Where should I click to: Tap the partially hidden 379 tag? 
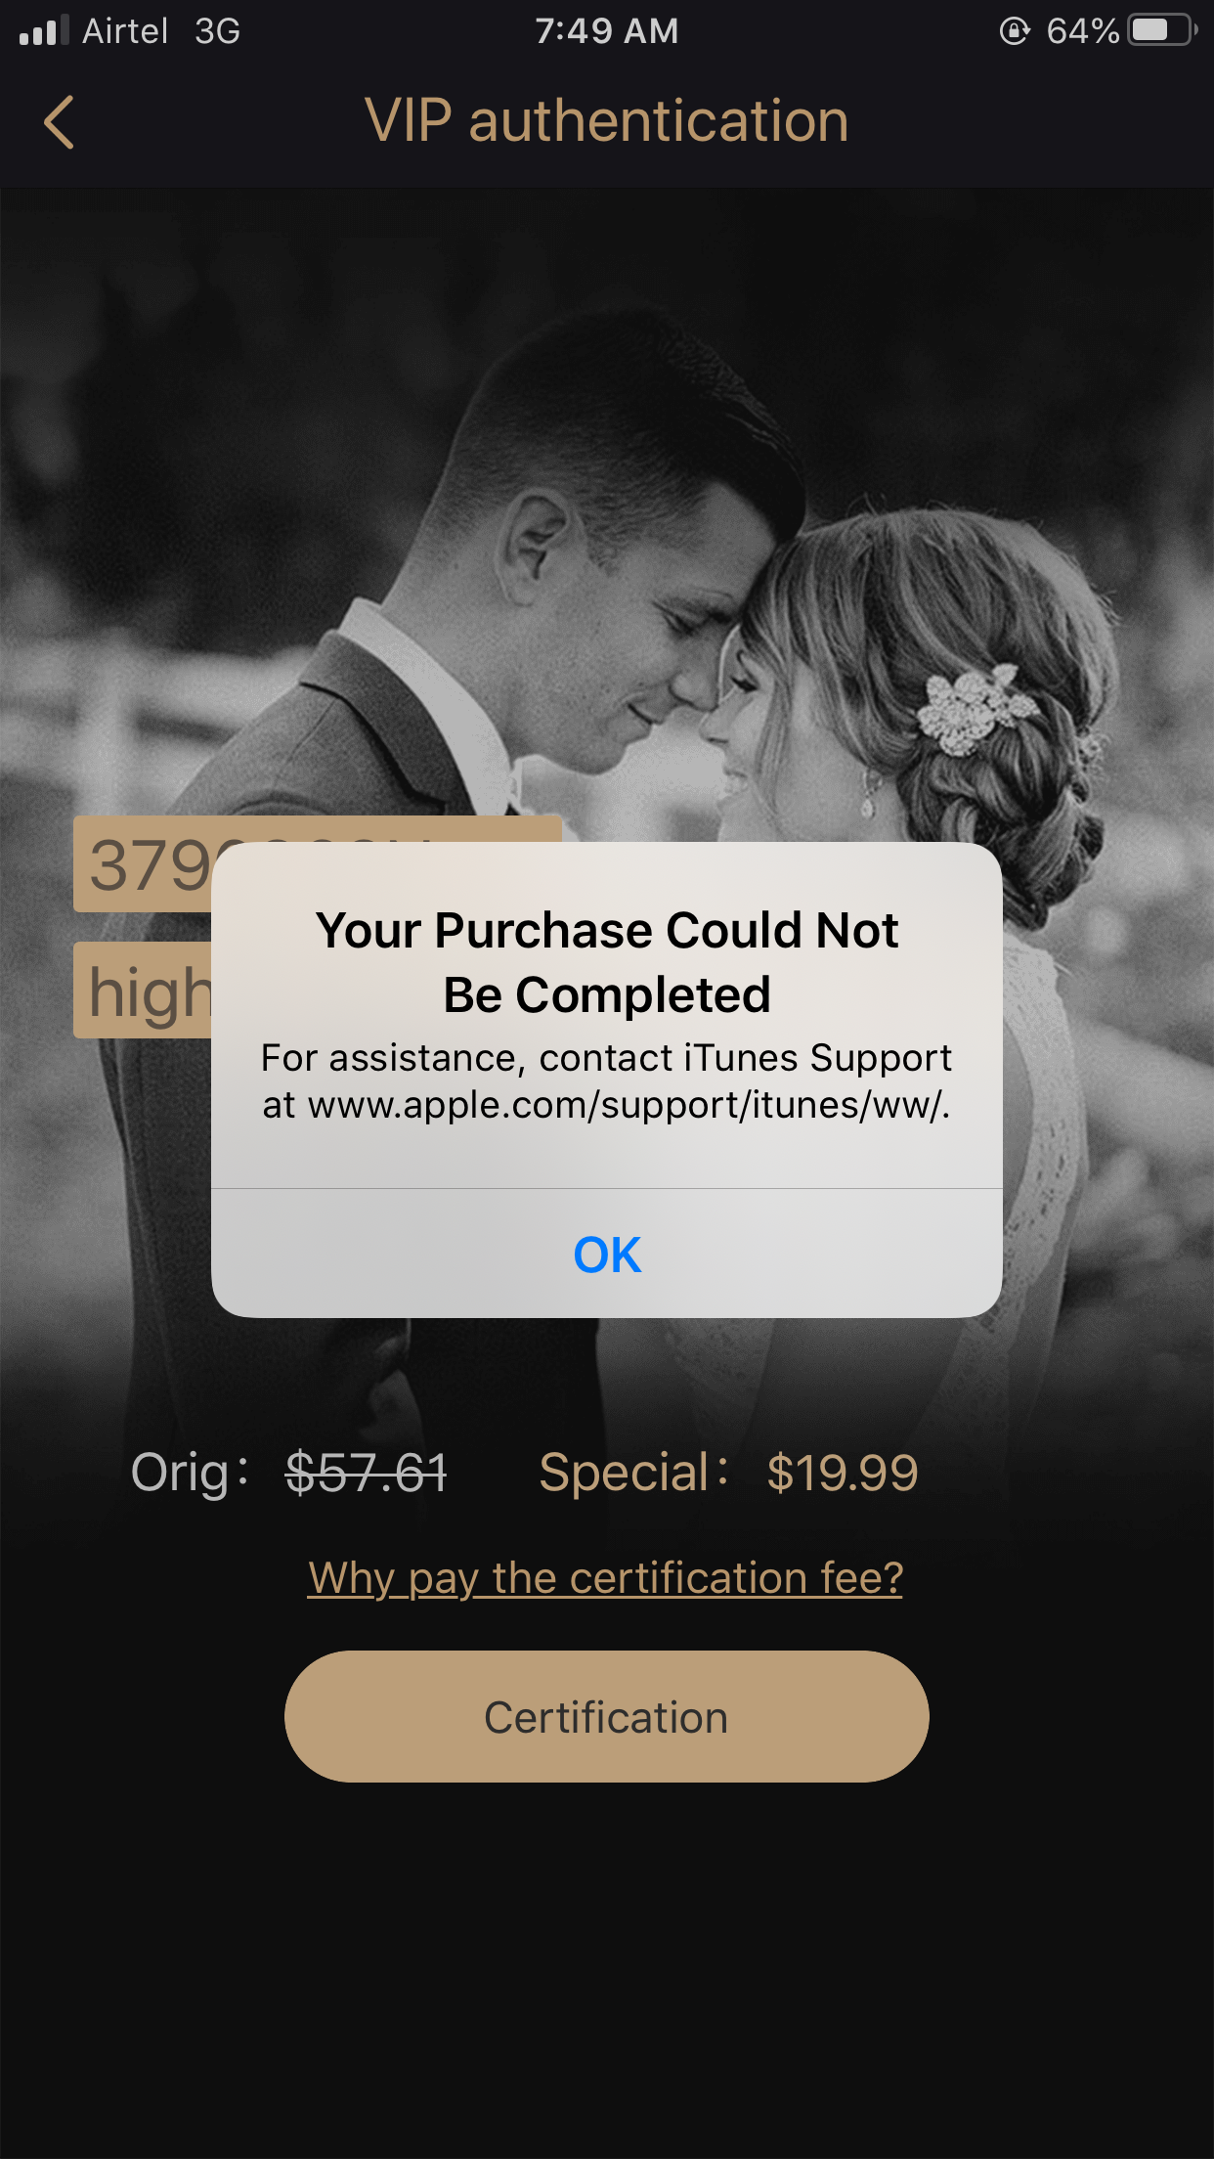pos(144,864)
